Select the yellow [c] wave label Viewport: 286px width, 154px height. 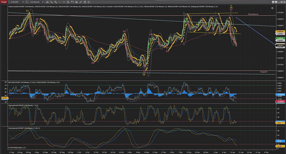point(27,11)
